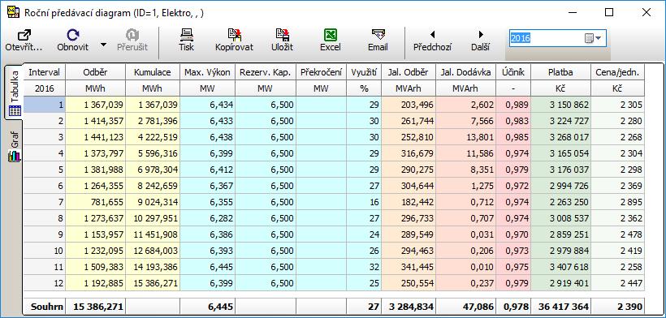The width and height of the screenshot is (666, 318).
Task: Click Jal. Odběr value 316,679
Action: 409,153
